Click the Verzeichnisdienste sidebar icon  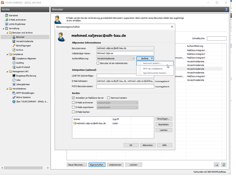[14, 42]
